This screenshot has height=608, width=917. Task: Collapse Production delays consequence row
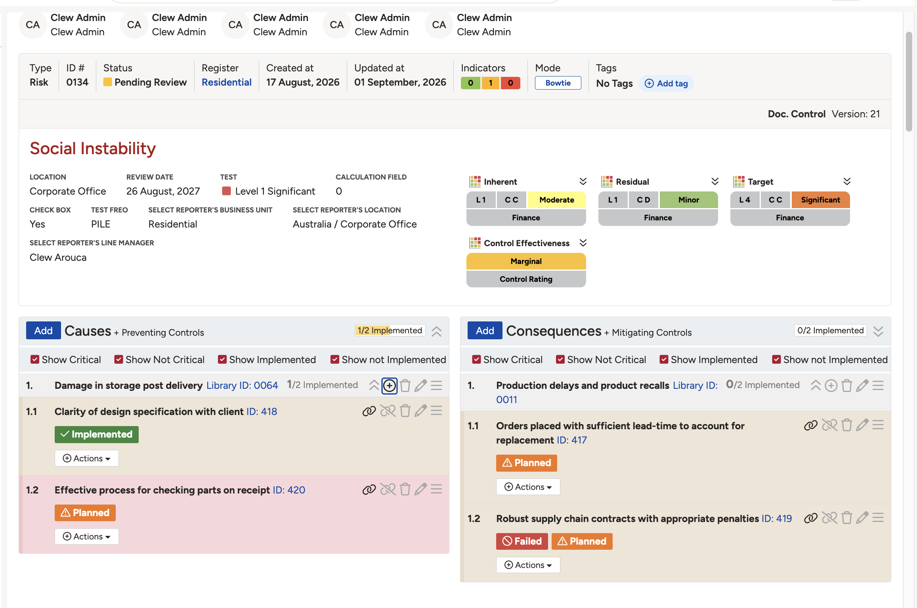(816, 386)
